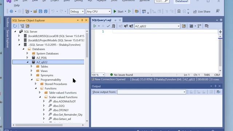Click the editor split window handle
Screen dimensions: 233x131
click(220, 32)
